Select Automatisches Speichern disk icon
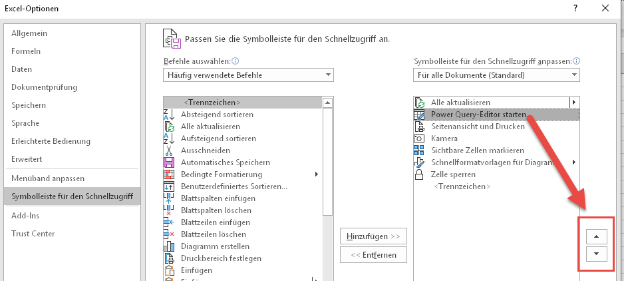The image size is (624, 281). (x=169, y=162)
